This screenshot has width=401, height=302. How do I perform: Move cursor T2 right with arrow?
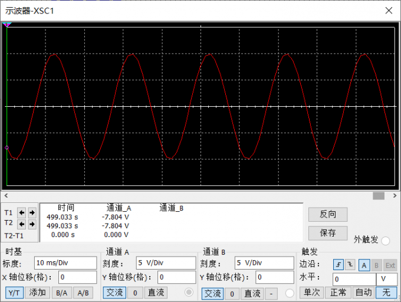(32, 224)
